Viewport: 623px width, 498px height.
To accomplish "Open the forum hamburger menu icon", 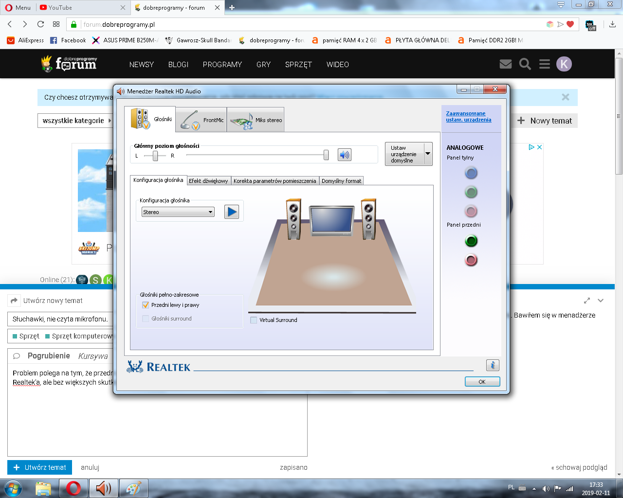I will 545,64.
